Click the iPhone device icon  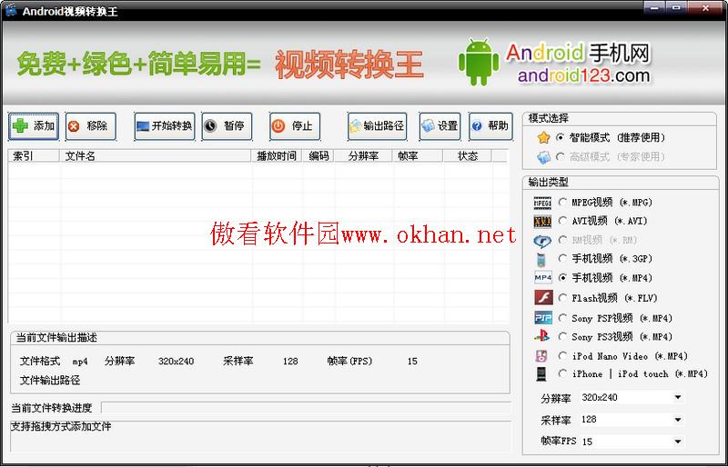pos(541,373)
